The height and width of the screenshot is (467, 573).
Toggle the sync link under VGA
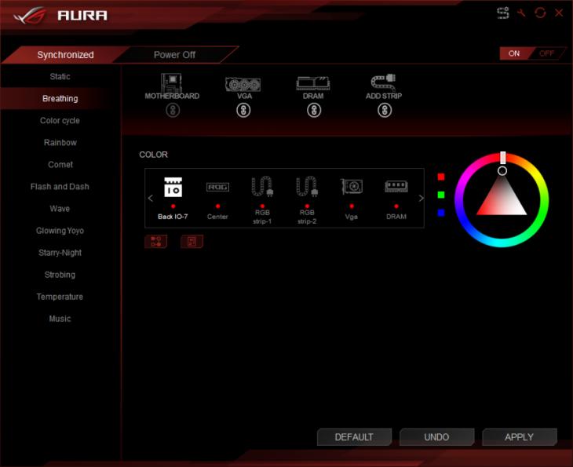[x=243, y=111]
